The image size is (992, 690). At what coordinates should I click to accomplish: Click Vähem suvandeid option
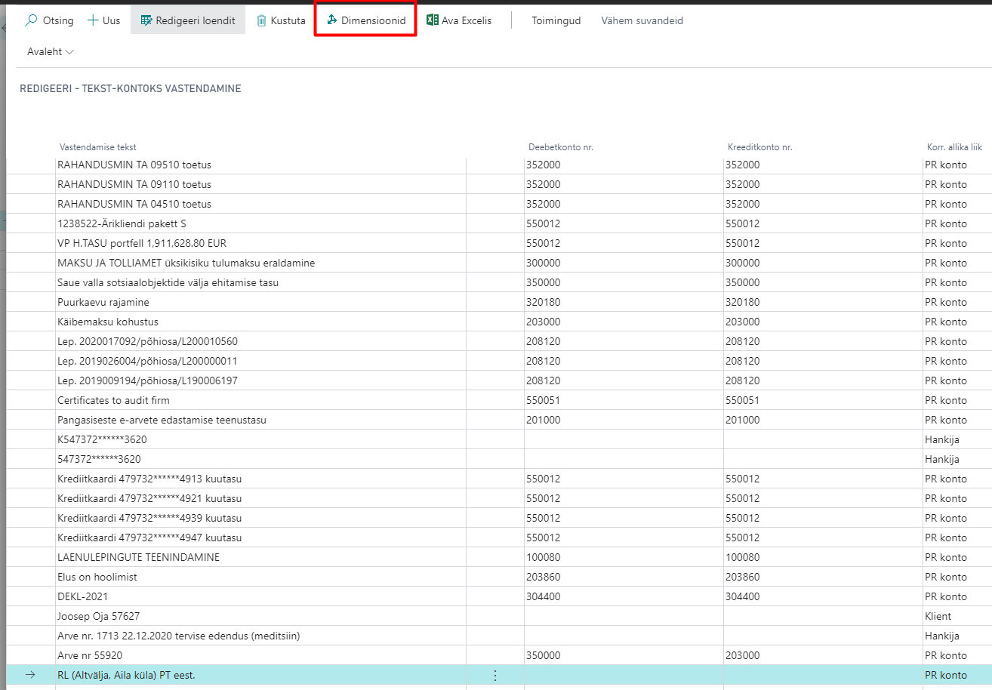point(642,20)
